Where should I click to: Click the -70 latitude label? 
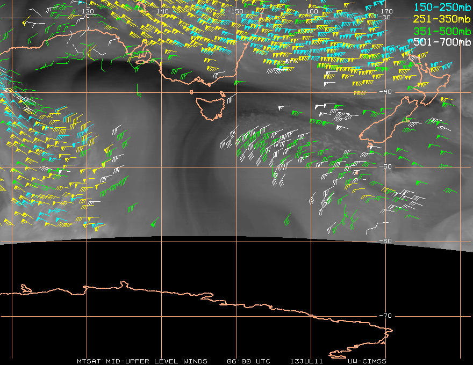(x=385, y=316)
